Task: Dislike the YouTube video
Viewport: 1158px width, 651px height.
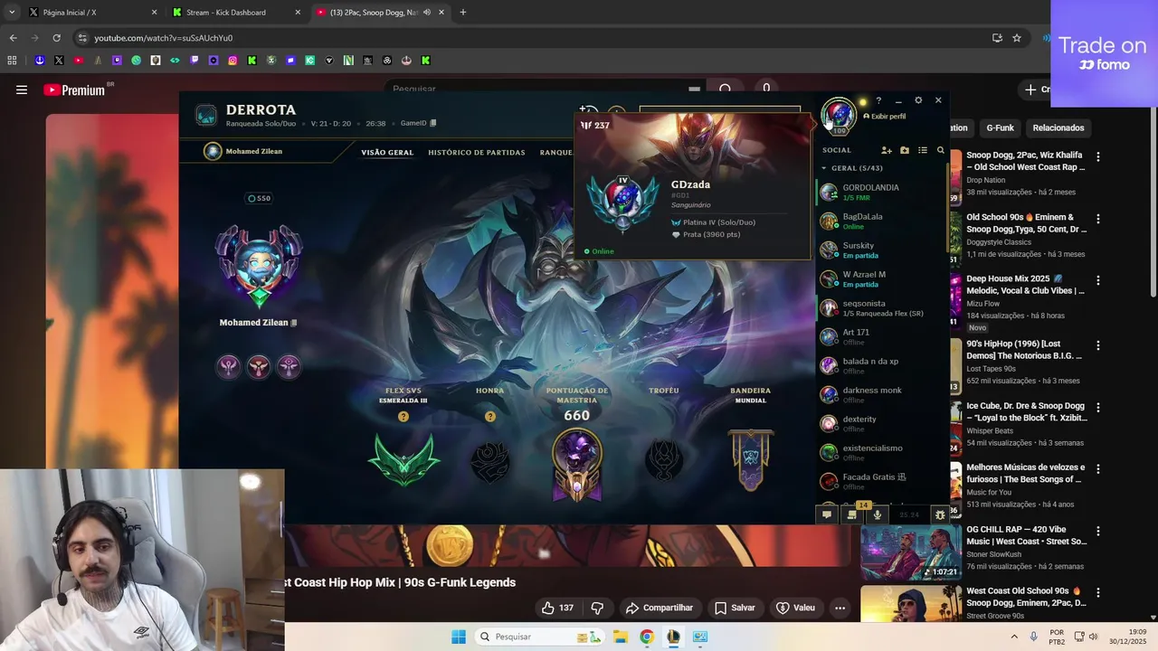Action: (x=597, y=608)
